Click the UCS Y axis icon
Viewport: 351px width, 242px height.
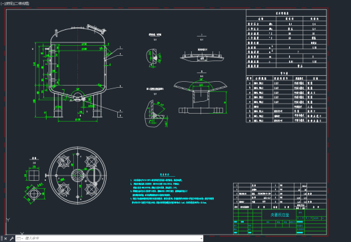[8, 220]
